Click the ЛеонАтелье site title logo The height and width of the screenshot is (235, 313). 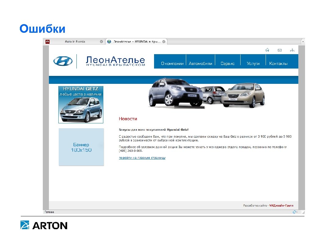coord(115,61)
